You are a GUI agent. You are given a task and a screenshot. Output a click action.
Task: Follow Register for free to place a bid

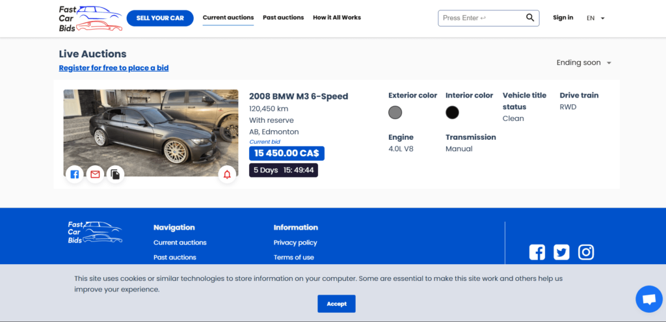tap(114, 68)
